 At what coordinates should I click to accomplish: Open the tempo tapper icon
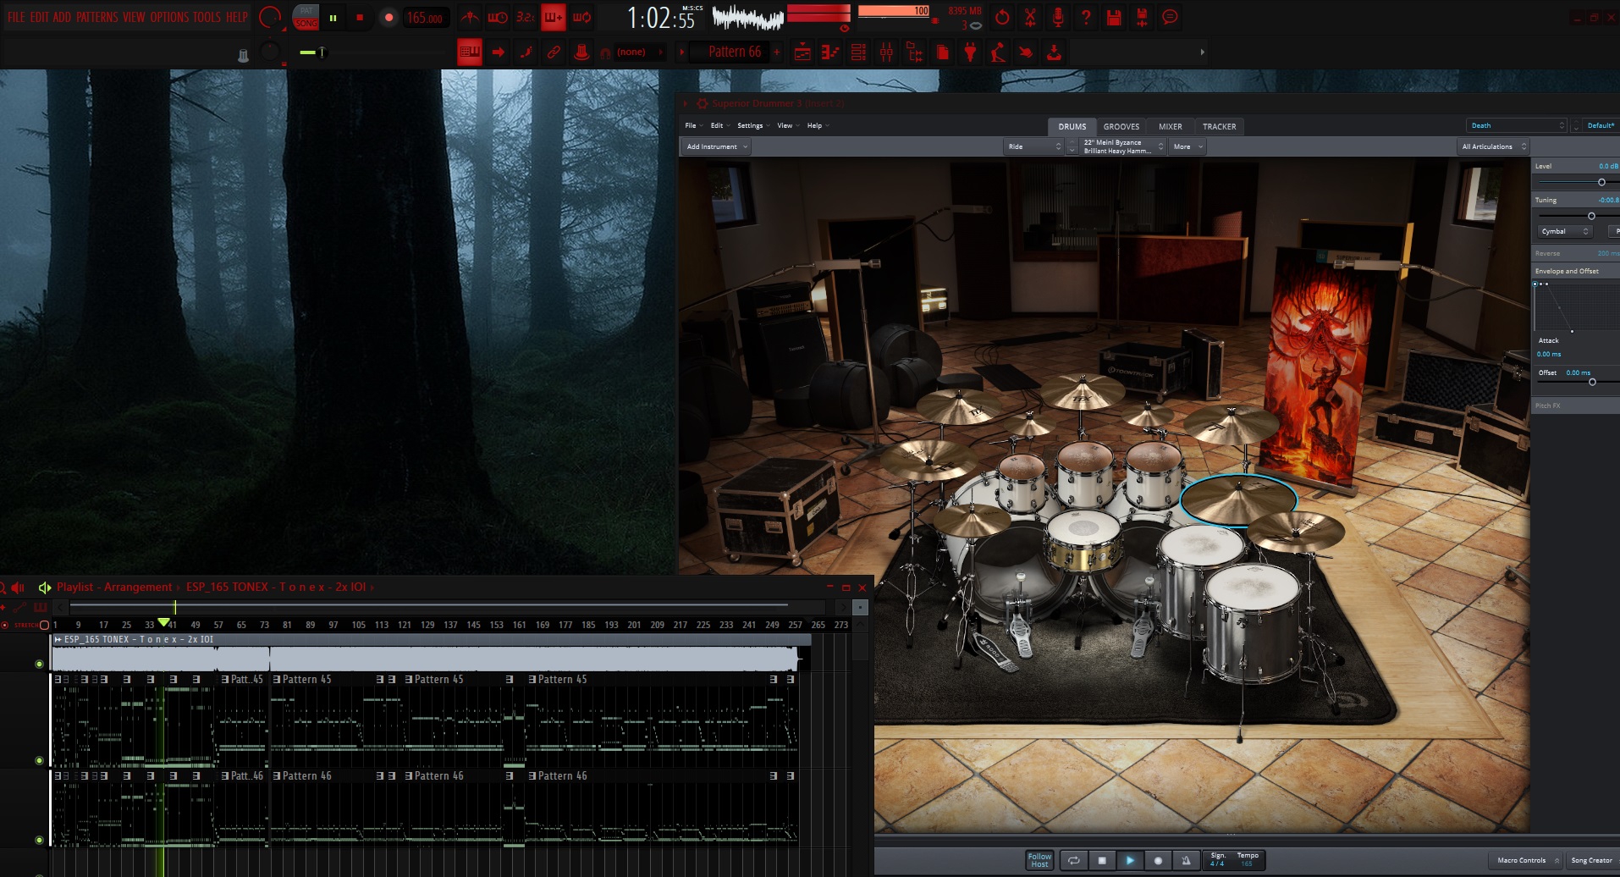click(998, 52)
